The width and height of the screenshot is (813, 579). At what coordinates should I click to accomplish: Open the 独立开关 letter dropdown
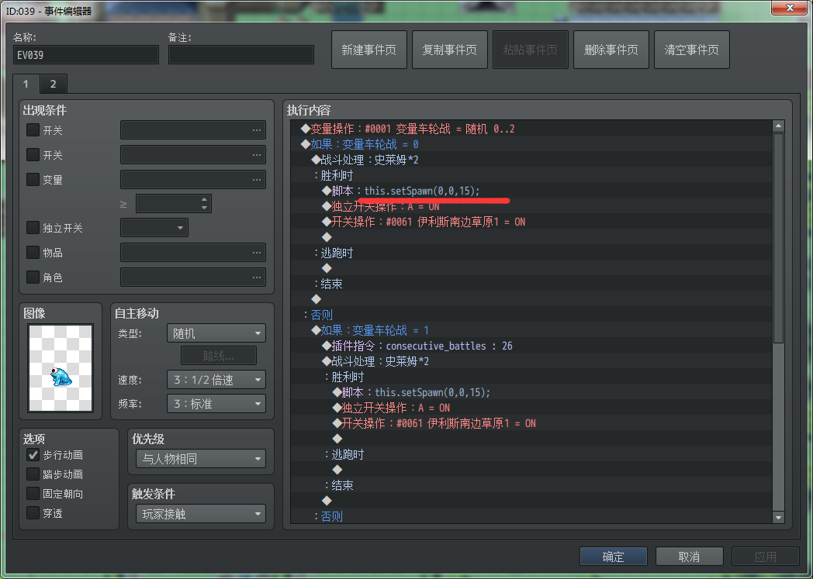(x=154, y=227)
